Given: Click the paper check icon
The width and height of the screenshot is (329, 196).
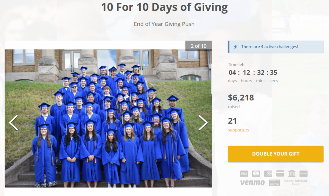Looking at the screenshot, I should pyautogui.click(x=275, y=183).
